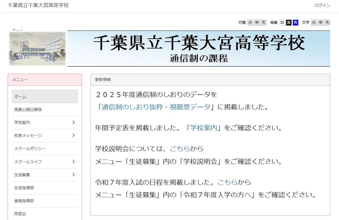Set 行間 line spacing to 大

point(263,22)
